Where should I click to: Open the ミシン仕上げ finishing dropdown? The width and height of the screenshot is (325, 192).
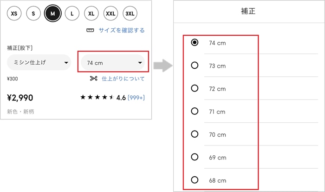pyautogui.click(x=39, y=62)
